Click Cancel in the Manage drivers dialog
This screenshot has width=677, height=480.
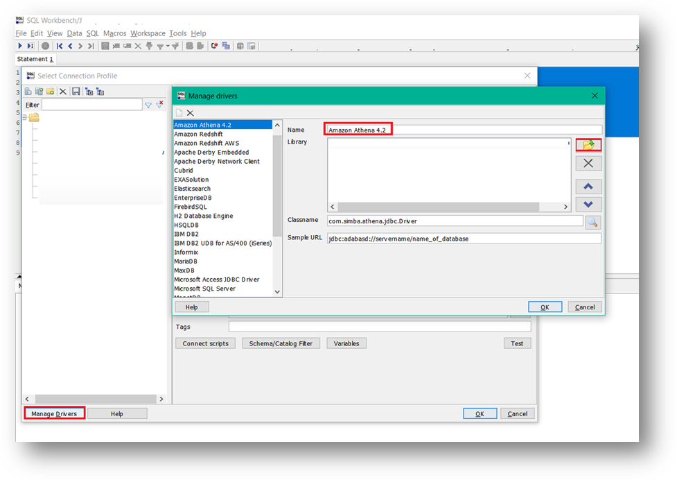[585, 307]
